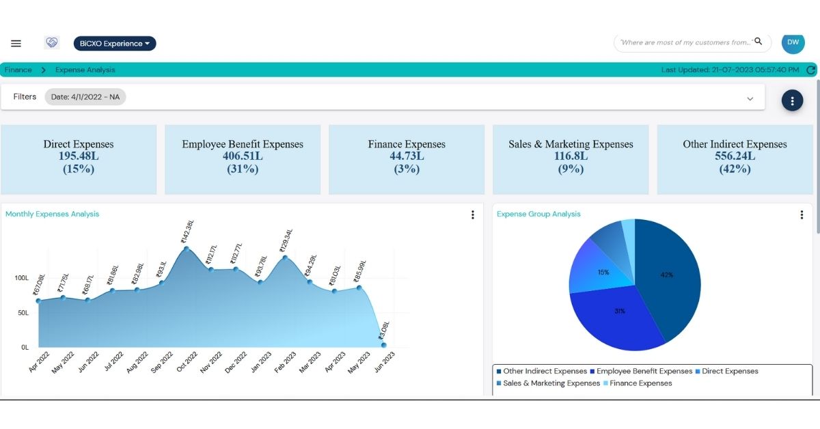The width and height of the screenshot is (820, 429).
Task: Click the DW user avatar
Action: [x=793, y=42]
